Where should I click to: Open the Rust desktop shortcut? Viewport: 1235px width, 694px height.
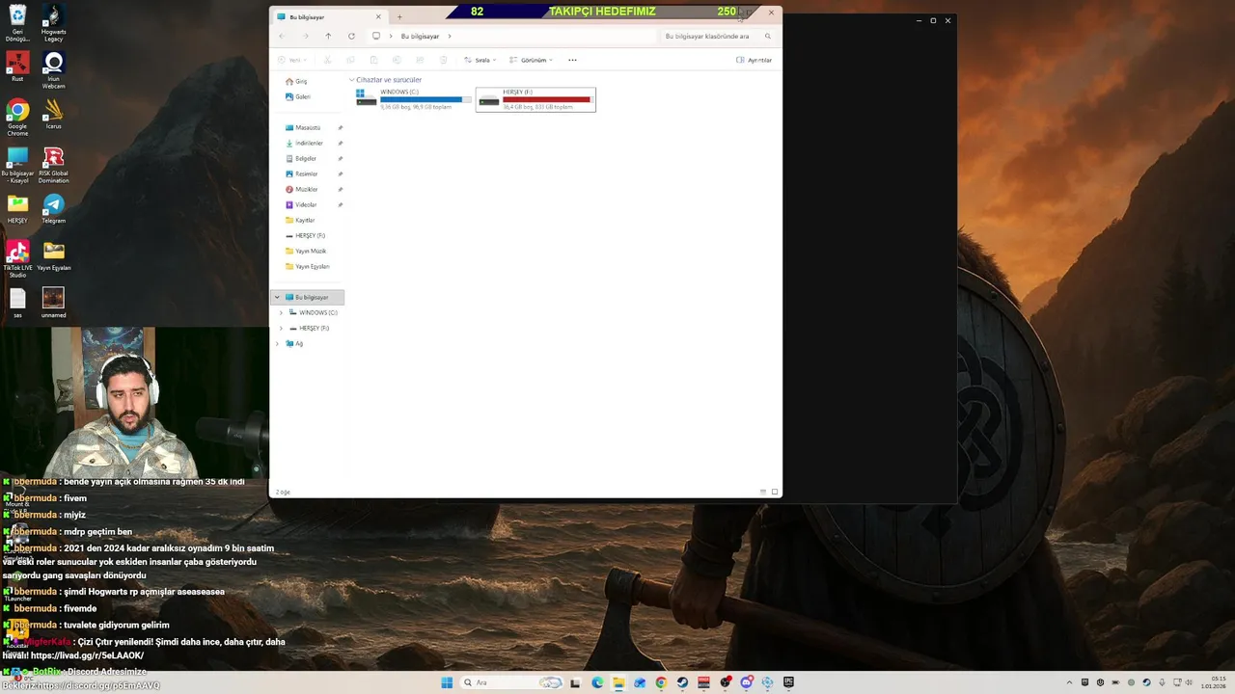[x=17, y=67]
